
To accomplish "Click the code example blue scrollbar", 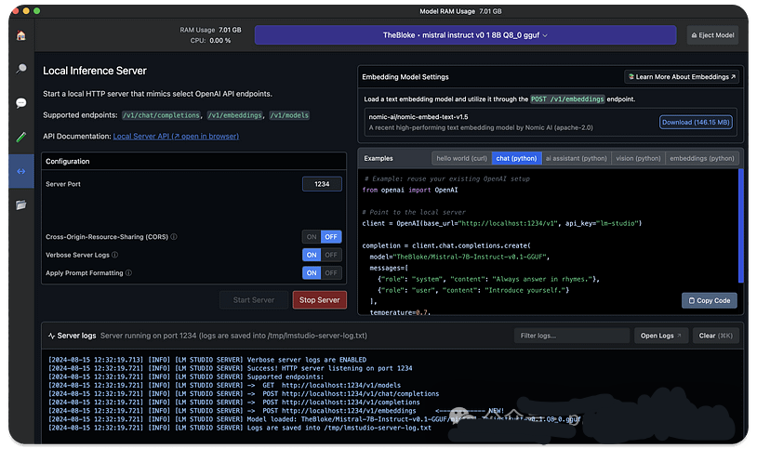I will (741, 226).
